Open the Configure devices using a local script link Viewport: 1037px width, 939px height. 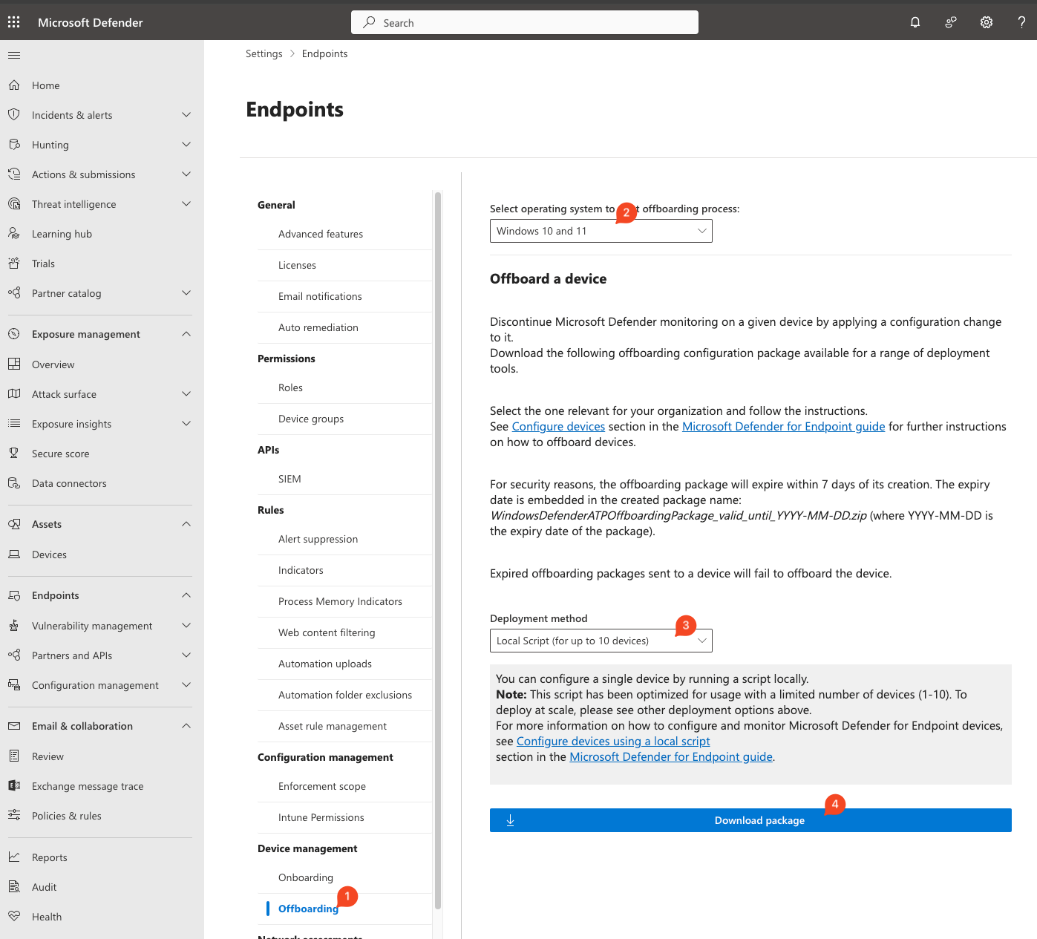(613, 741)
